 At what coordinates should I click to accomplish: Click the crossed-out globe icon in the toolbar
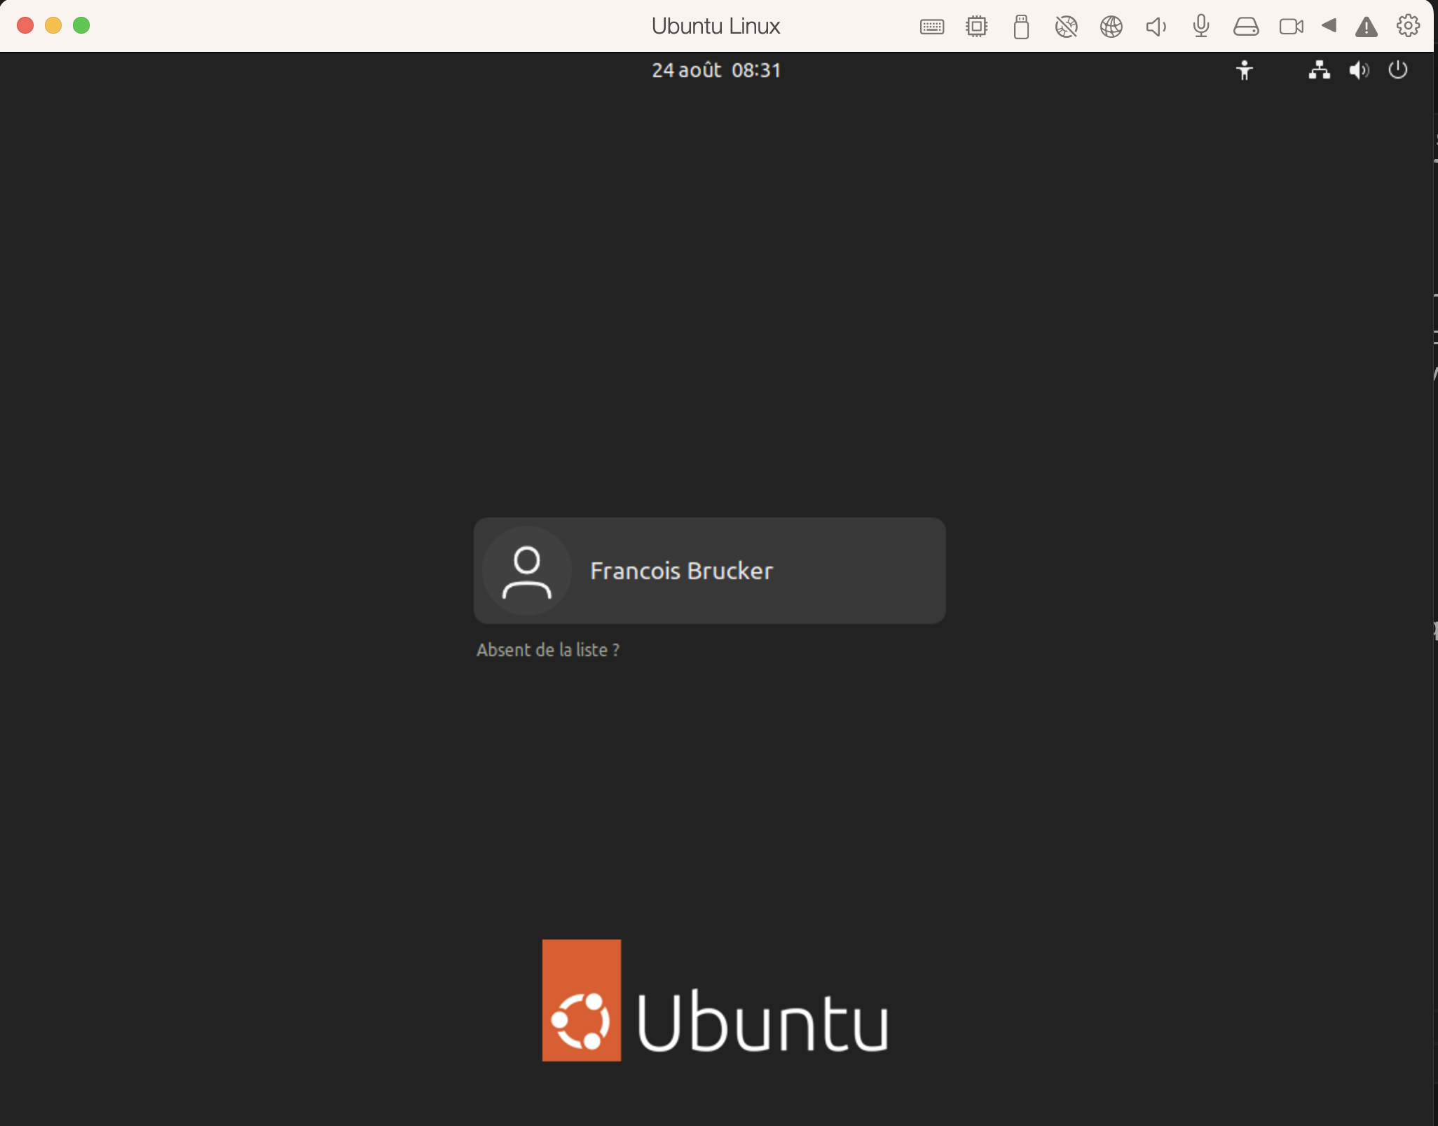tap(1066, 27)
